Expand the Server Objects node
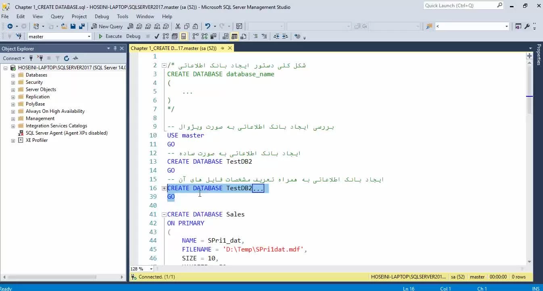This screenshot has height=291, width=543. 13,90
